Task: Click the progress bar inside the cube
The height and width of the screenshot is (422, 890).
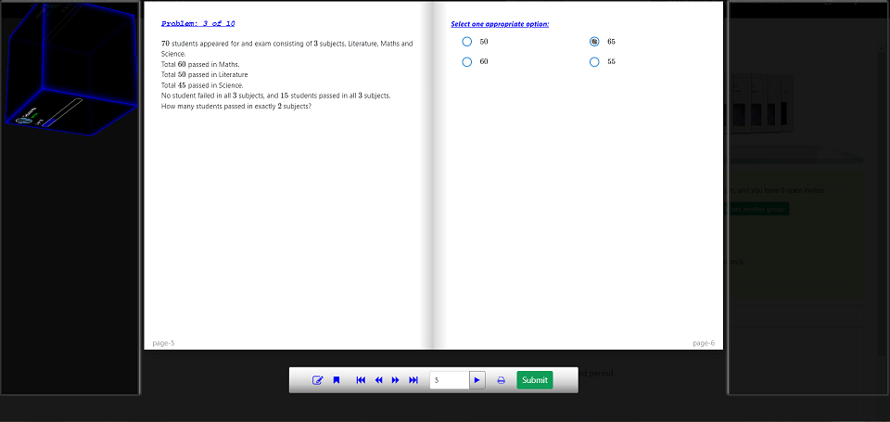Action: coord(59,109)
